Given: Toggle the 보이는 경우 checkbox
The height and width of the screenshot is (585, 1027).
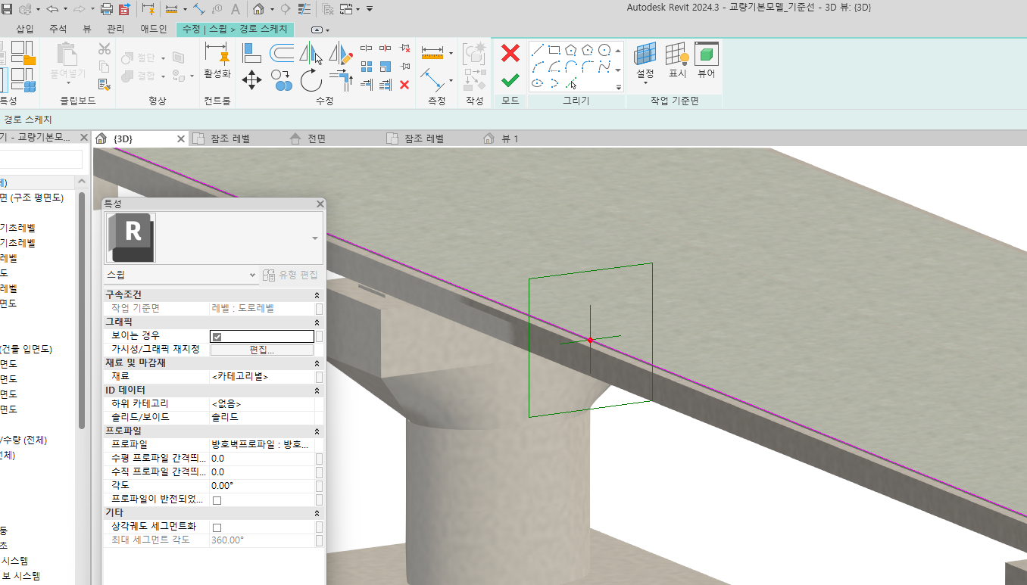Looking at the screenshot, I should coord(217,337).
